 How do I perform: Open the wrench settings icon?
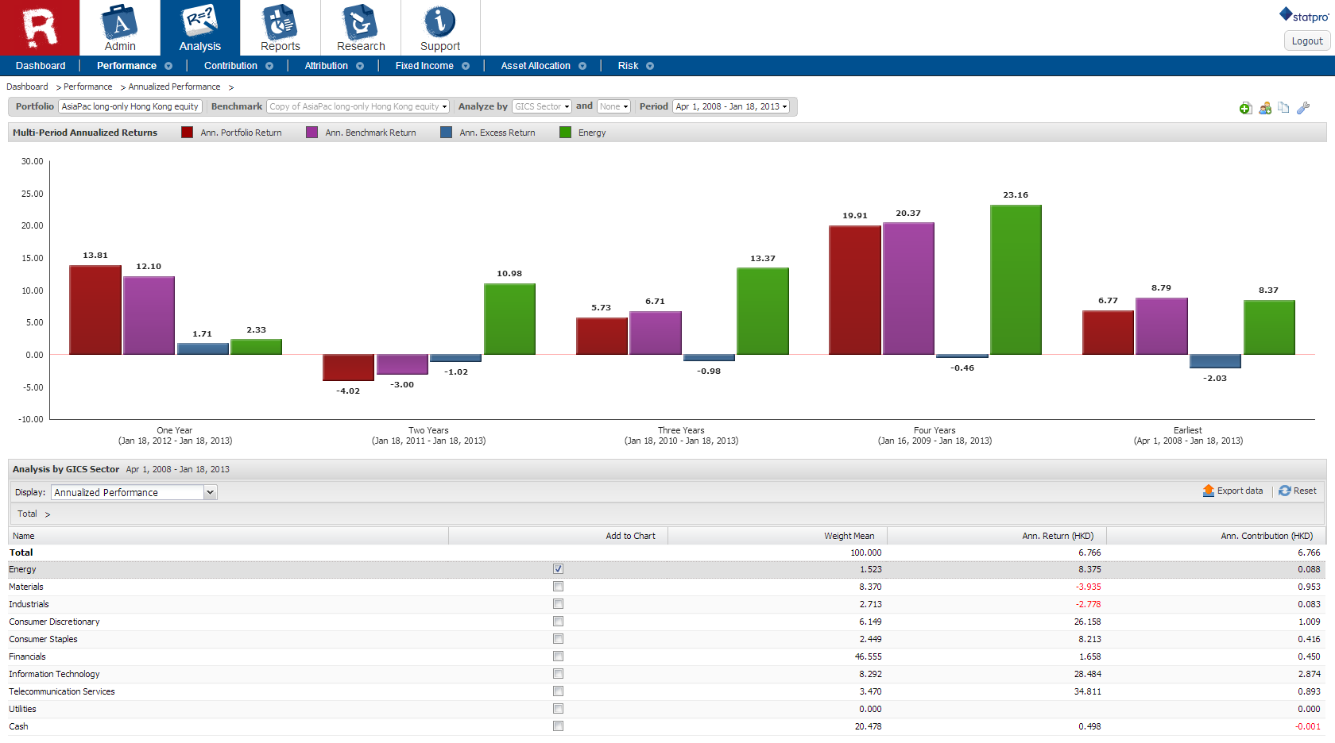(1303, 108)
